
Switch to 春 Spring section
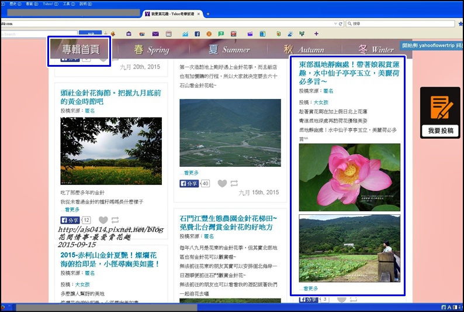pos(151,50)
